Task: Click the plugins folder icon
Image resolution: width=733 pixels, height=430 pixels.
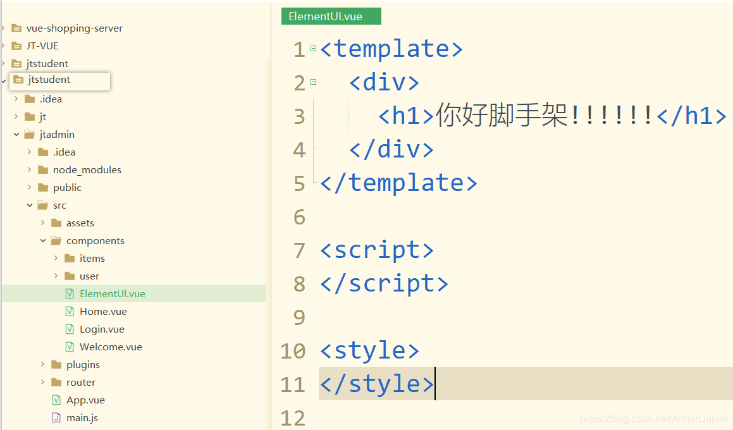Action: click(56, 365)
